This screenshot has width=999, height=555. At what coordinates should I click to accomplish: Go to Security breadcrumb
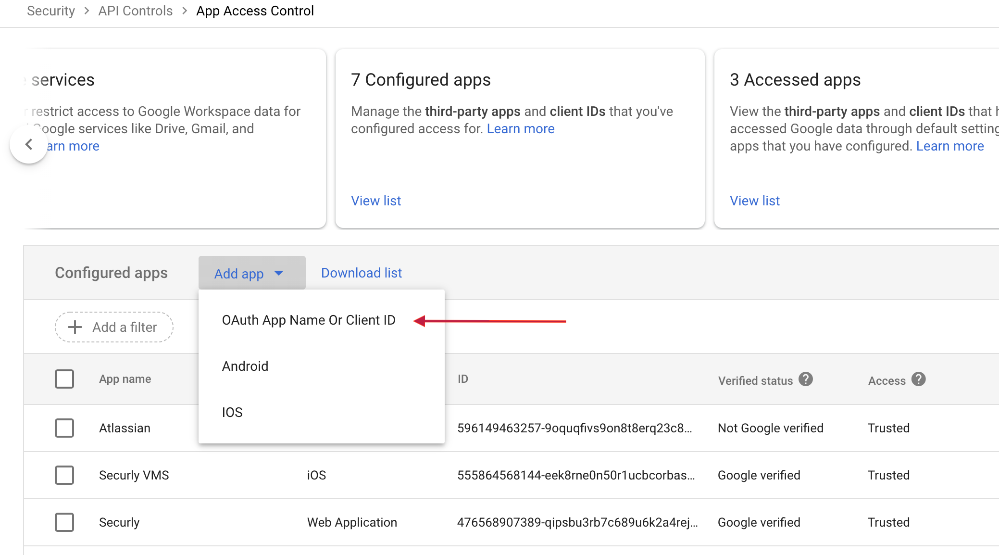click(51, 11)
